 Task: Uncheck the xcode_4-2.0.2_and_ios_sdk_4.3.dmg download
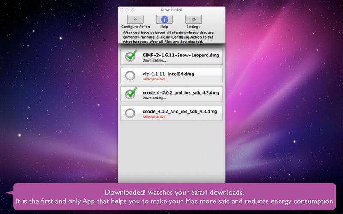pos(131,94)
